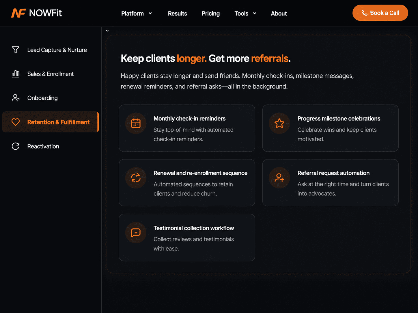Click the circular arrow icon for Reactivation
This screenshot has height=313, width=418.
point(16,146)
